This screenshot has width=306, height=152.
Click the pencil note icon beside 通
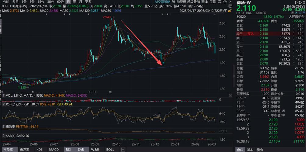[297, 13]
